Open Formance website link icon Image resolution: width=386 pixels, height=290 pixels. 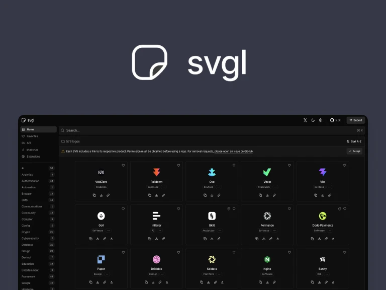[x=271, y=239]
